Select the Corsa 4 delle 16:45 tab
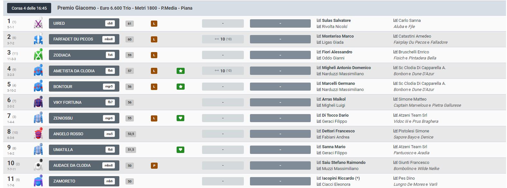The image size is (507, 188). tap(29, 8)
